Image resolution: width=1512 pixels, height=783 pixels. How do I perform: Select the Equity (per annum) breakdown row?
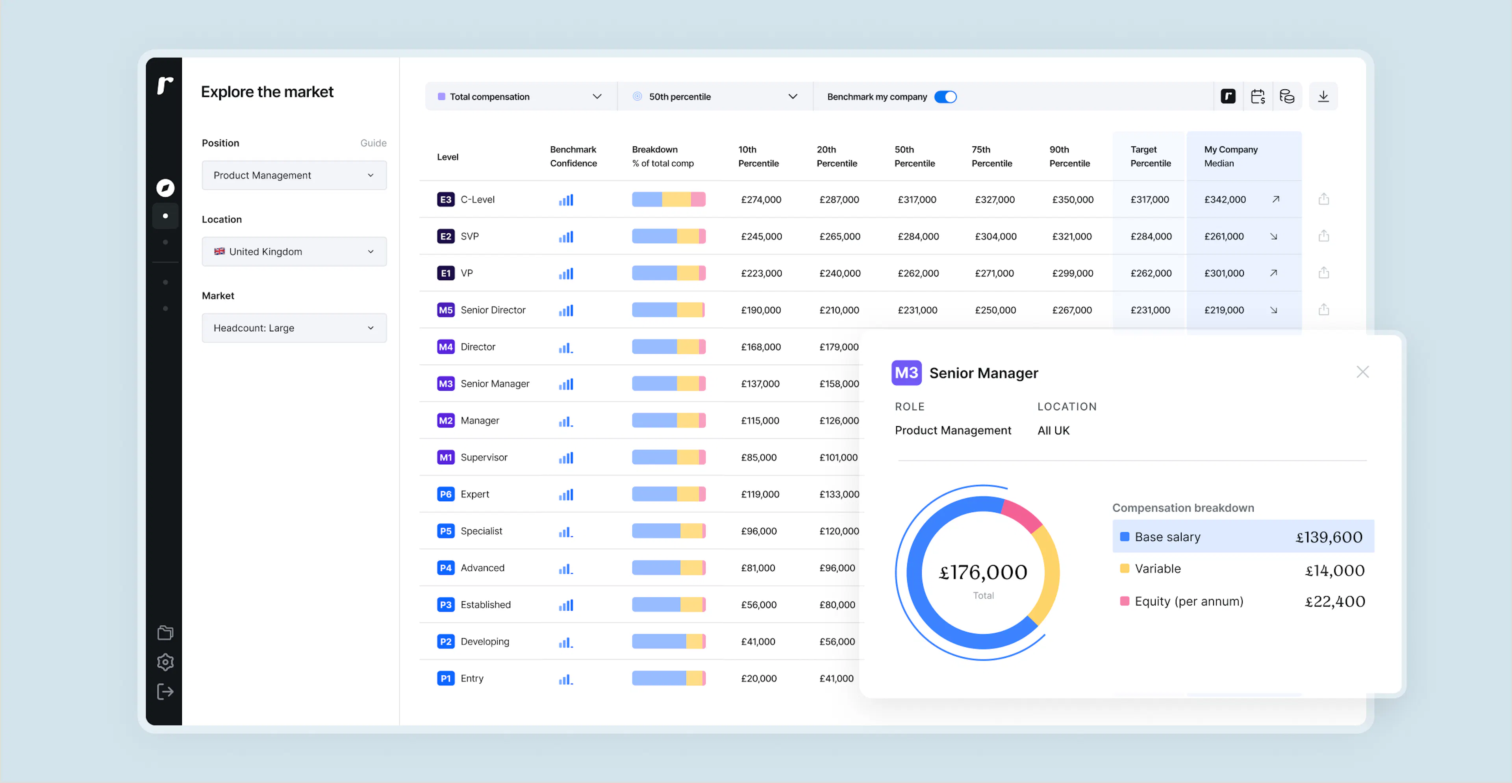[1243, 601]
